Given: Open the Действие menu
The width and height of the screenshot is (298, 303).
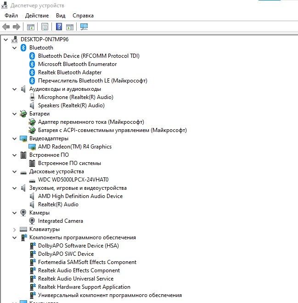Looking at the screenshot, I should 37,16.
